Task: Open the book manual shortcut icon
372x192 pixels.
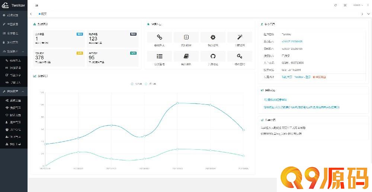Action: [186, 56]
